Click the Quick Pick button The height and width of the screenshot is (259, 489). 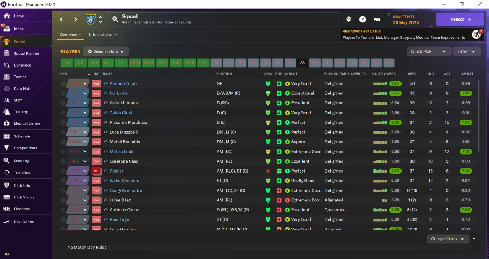[x=421, y=51]
